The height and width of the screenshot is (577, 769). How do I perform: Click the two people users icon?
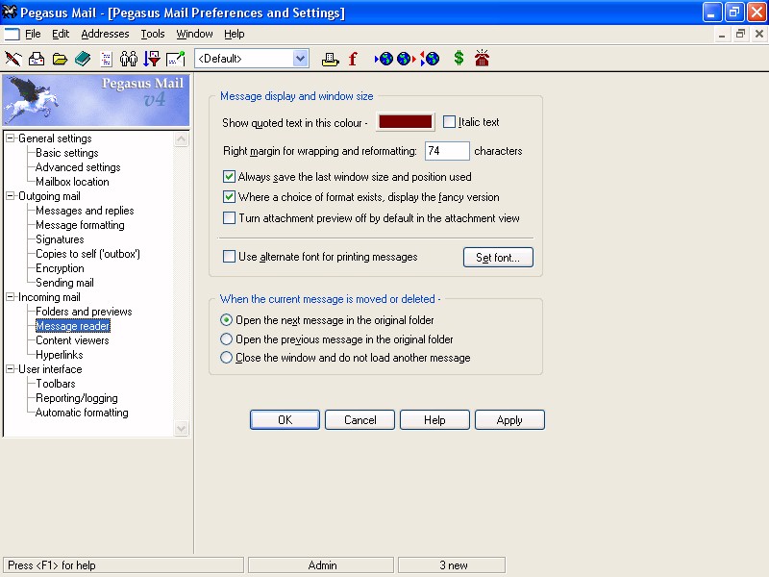(129, 59)
